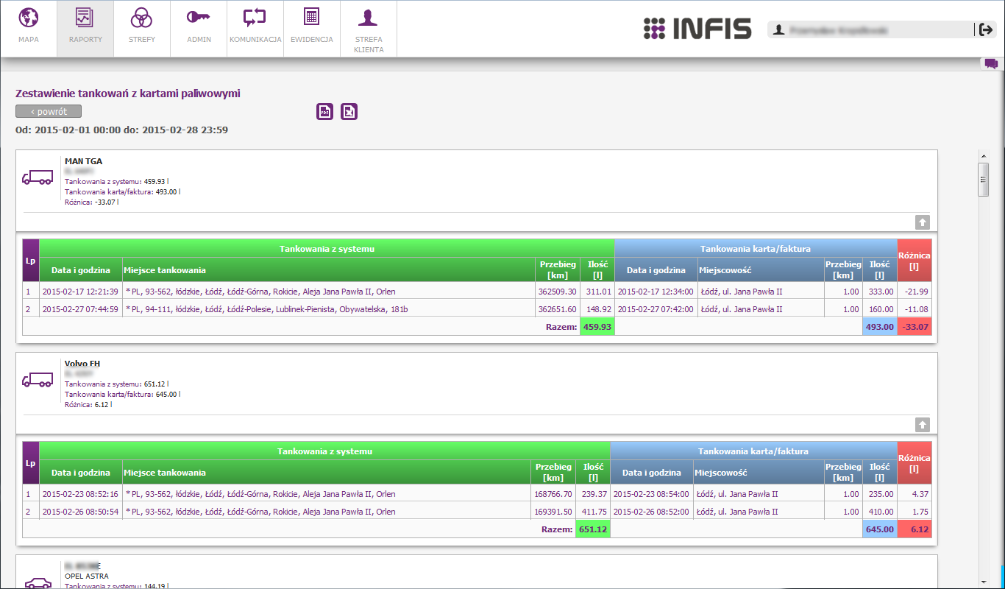This screenshot has width=1005, height=589.
Task: Click the 2015-02-26 08:52:00 card date
Action: (651, 512)
